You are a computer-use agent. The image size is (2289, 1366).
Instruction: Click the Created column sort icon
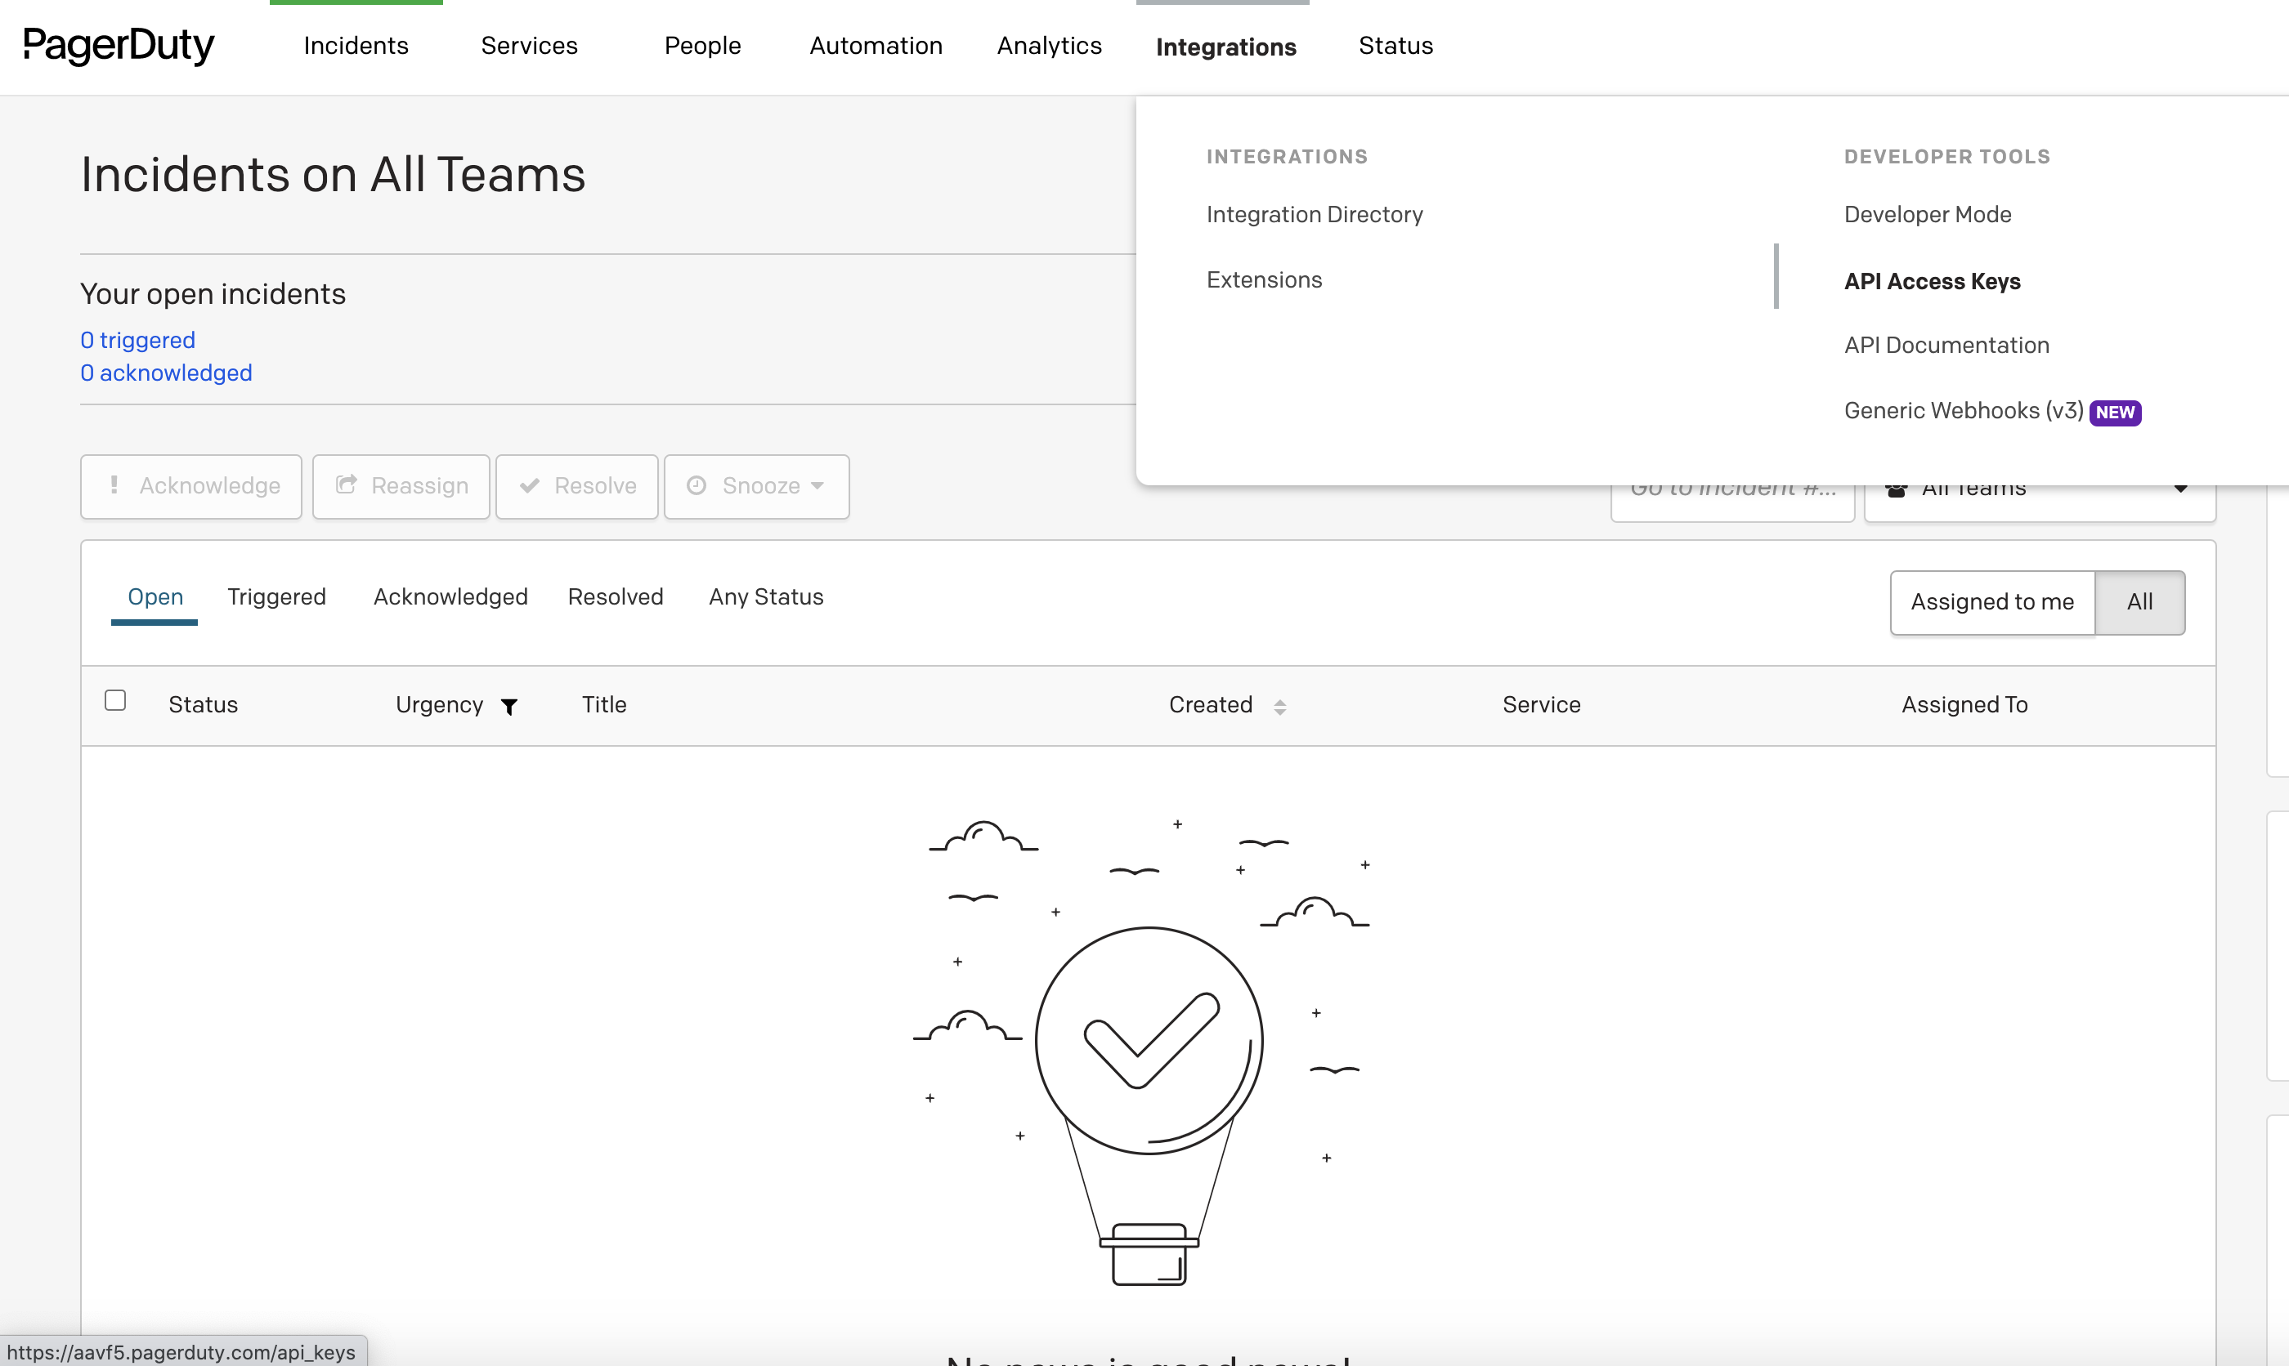(1281, 706)
